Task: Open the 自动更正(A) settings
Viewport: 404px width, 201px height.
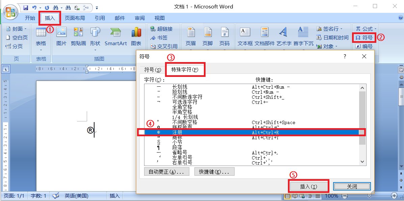Action: (x=166, y=171)
